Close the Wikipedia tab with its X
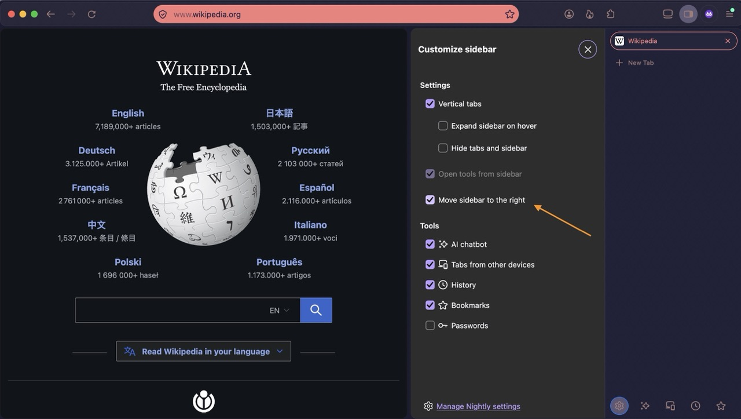Viewport: 741px width, 419px height. pos(728,41)
